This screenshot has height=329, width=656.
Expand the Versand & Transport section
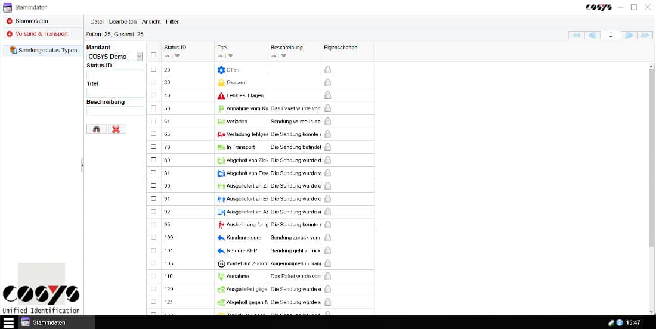point(37,34)
